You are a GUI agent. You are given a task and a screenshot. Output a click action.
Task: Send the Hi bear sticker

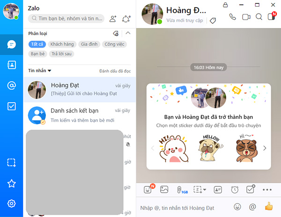(247, 148)
